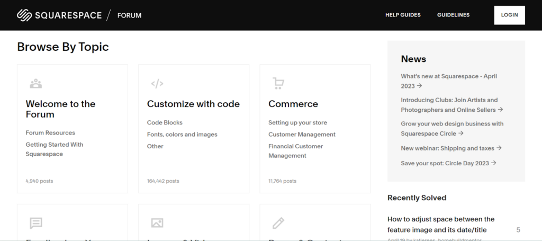Open Save your spot: Circle Day 2023
This screenshot has height=241, width=542.
pos(448,163)
